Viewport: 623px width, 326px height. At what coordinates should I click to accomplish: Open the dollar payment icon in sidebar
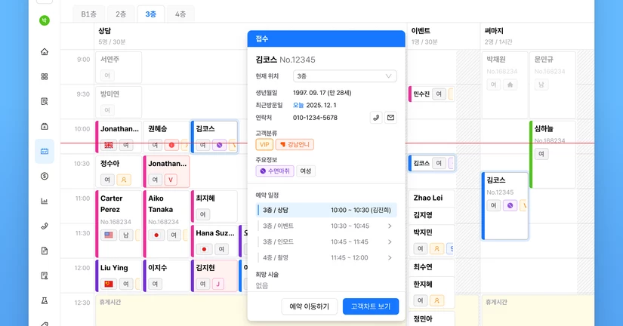point(45,176)
